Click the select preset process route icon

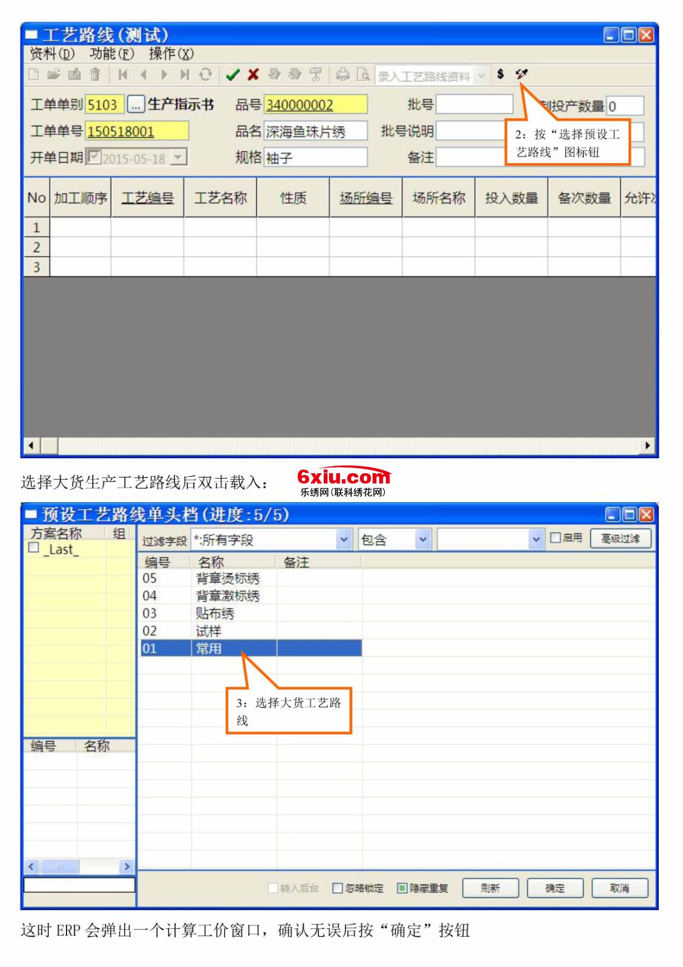point(522,74)
